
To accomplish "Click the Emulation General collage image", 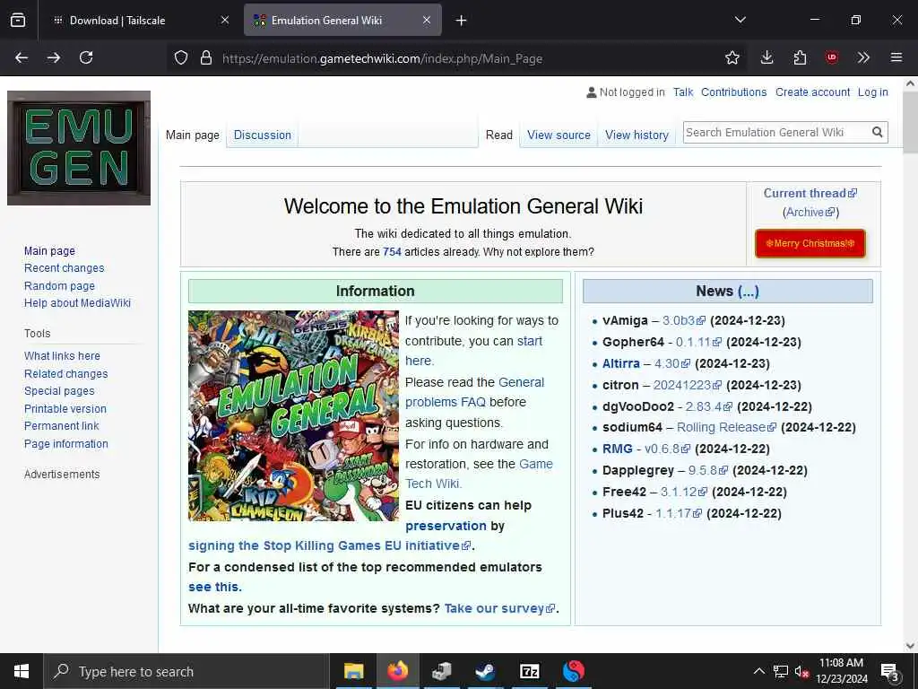I will click(293, 415).
